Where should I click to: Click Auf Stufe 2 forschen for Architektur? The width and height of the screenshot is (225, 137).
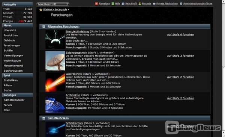(x=180, y=98)
